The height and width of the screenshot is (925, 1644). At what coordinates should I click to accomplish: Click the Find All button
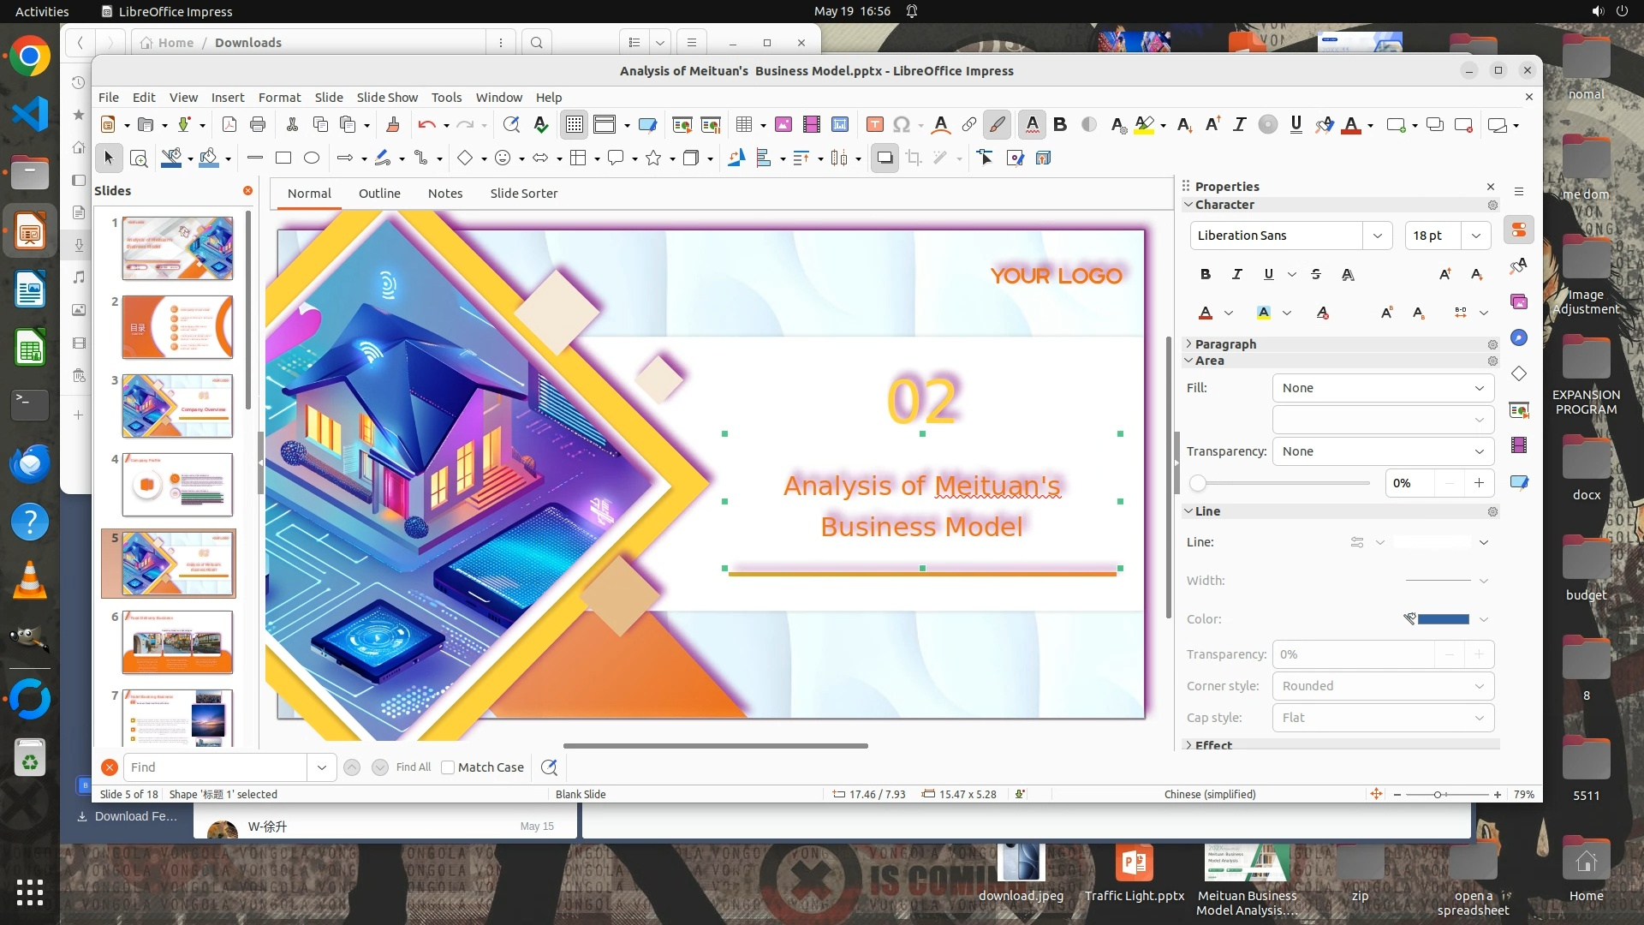pyautogui.click(x=414, y=767)
